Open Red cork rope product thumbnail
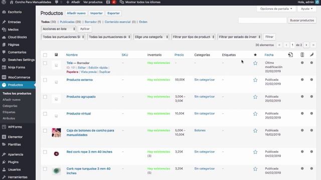 (x=56, y=154)
